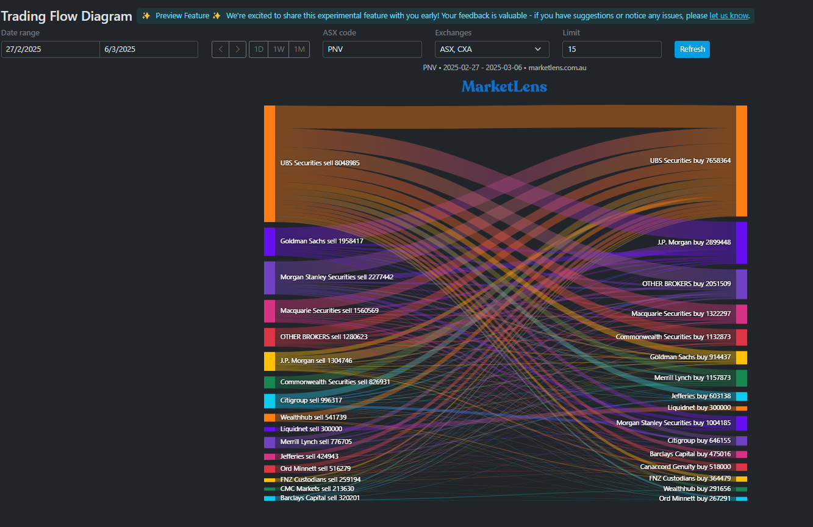Screen dimensions: 813x527
Task: Click the MarketLens logo
Action: coord(504,87)
